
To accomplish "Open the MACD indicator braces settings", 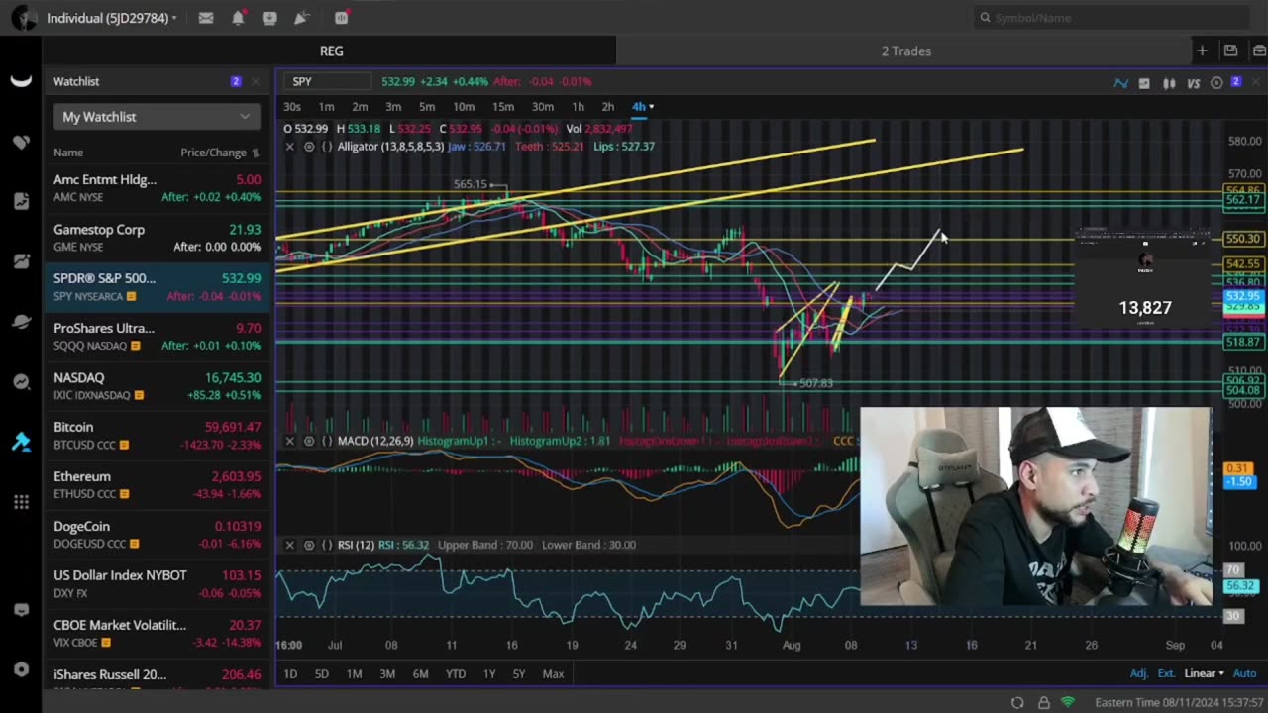I will click(327, 441).
